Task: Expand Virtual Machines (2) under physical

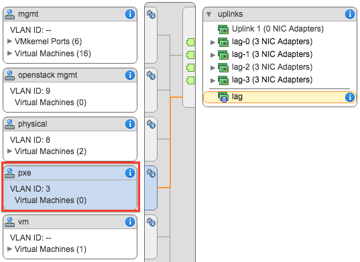Action: (9, 151)
